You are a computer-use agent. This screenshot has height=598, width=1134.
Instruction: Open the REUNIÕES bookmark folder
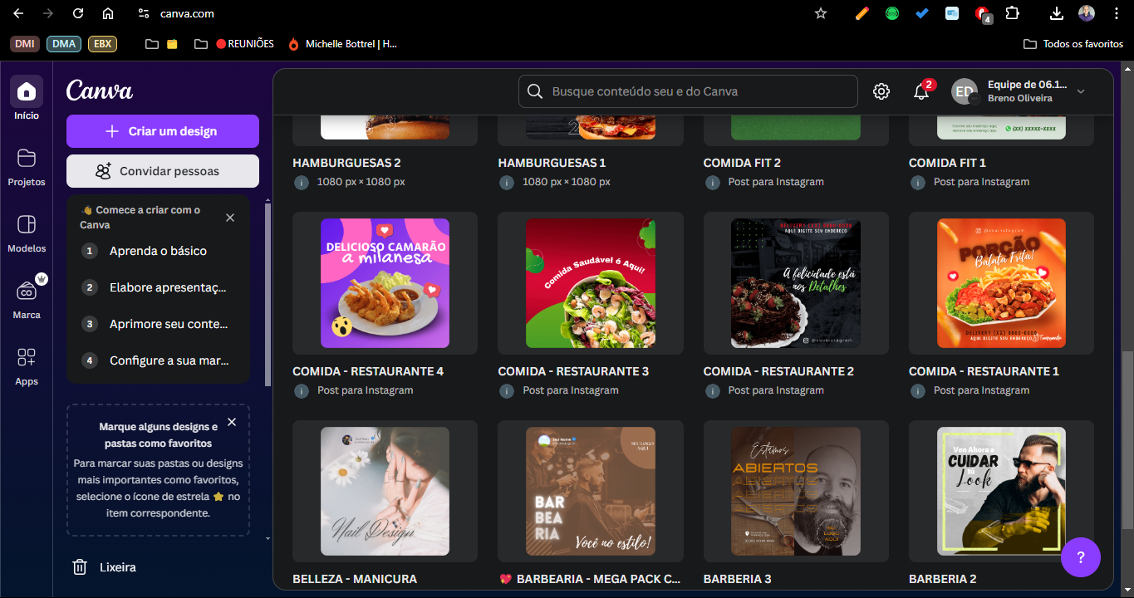235,44
